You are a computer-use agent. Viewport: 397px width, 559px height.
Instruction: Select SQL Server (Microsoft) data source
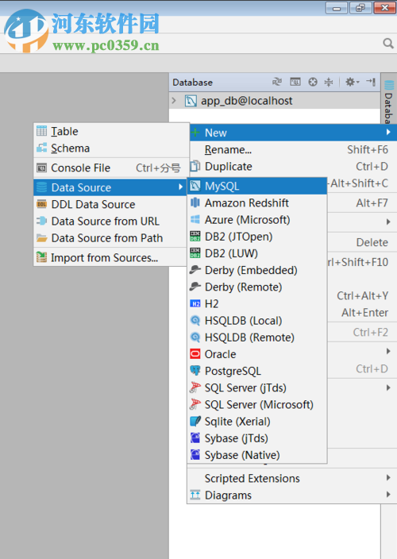coord(257,405)
